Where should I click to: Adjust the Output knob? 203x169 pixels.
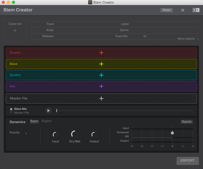pyautogui.click(x=94, y=134)
